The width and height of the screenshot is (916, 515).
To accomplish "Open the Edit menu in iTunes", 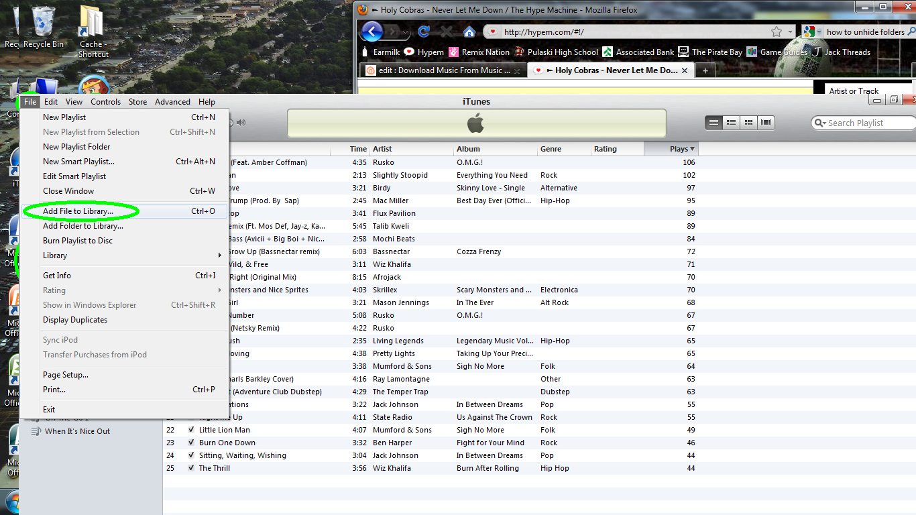I will tap(51, 102).
